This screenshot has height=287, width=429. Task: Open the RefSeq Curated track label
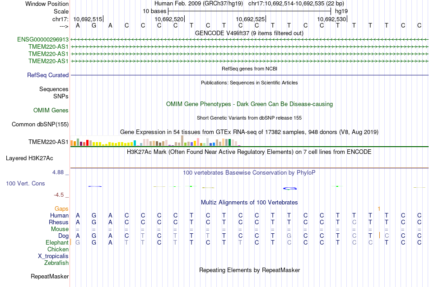point(48,75)
